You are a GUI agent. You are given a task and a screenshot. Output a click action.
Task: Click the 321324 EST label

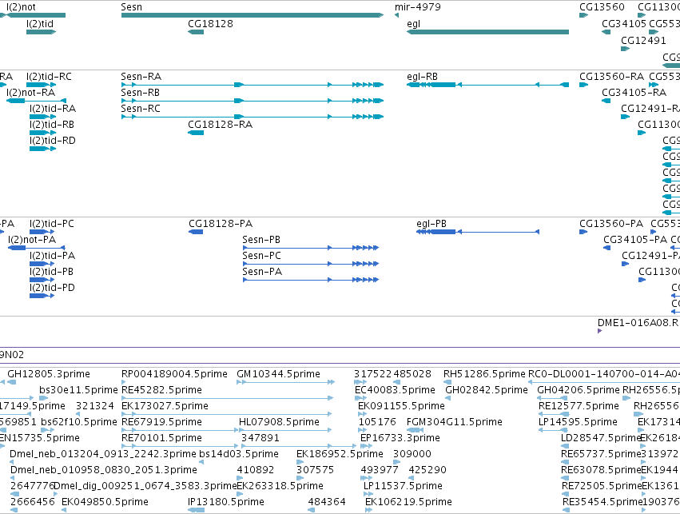pos(94,406)
